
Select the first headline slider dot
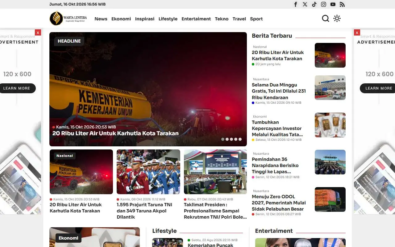(223, 139)
